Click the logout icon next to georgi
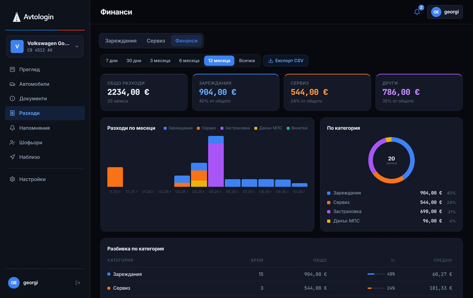Viewport: 473px width, 298px height. pyautogui.click(x=78, y=283)
